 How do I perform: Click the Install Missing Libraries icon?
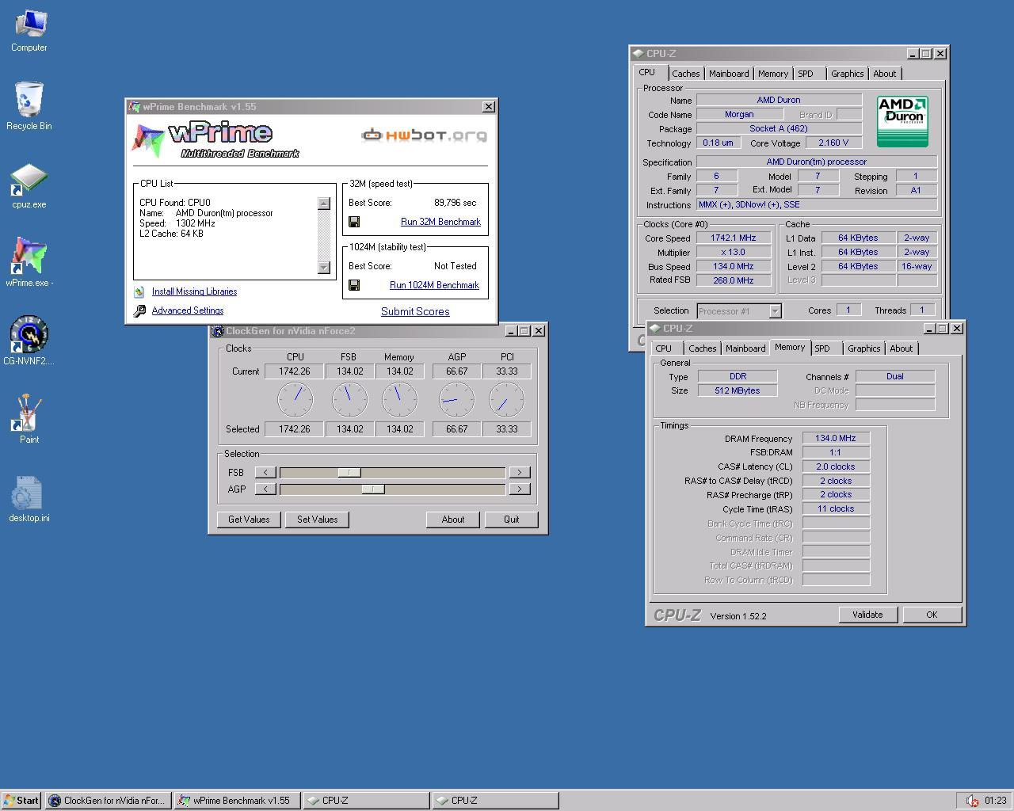point(139,291)
